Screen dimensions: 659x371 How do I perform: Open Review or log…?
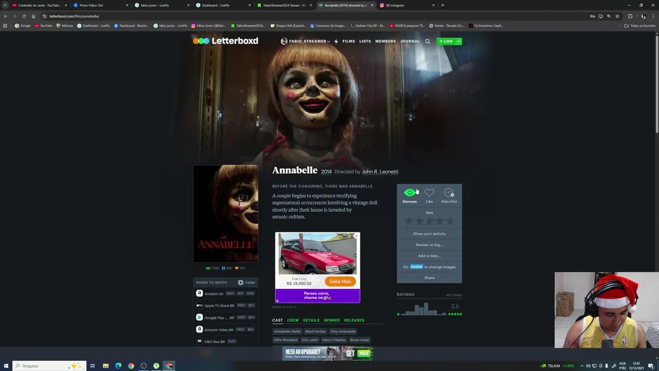(x=429, y=245)
